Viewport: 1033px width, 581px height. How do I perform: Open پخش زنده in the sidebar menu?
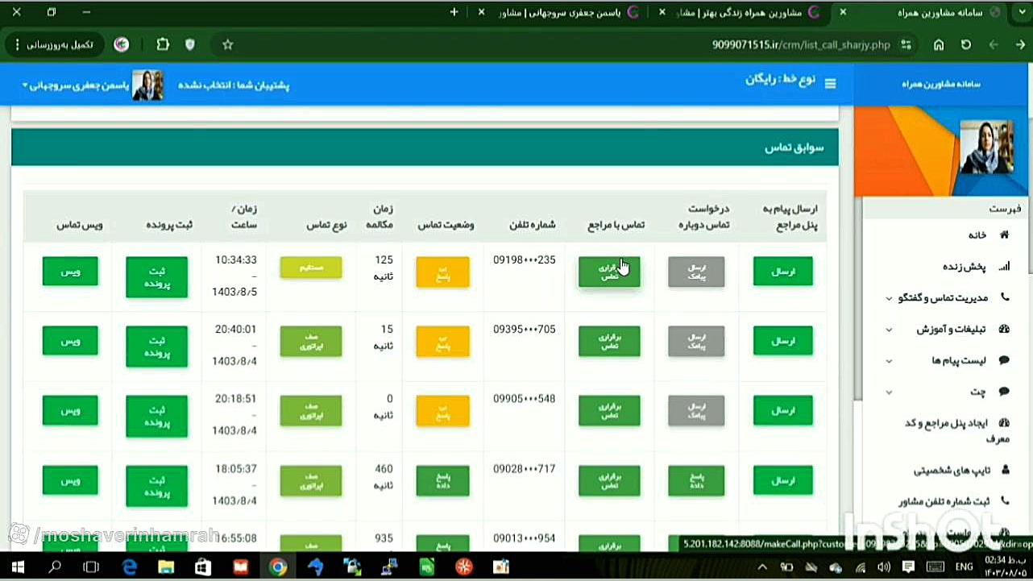[965, 267]
